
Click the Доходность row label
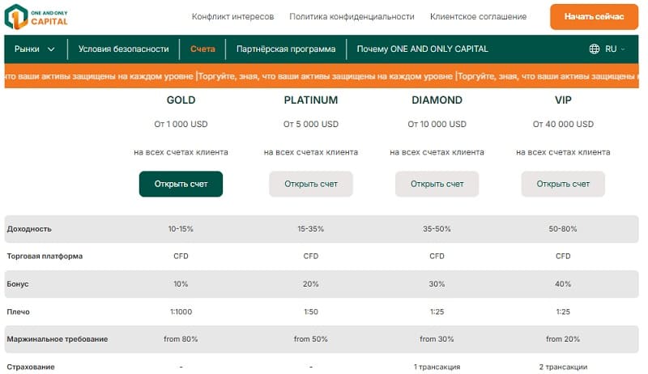(29, 229)
